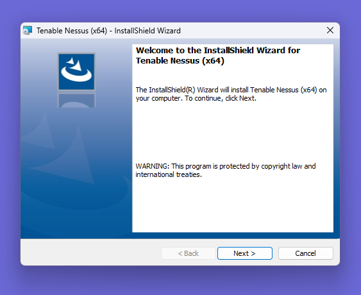Click the faded logo reflection below the emblem
361x295 pixels.
pos(76,101)
